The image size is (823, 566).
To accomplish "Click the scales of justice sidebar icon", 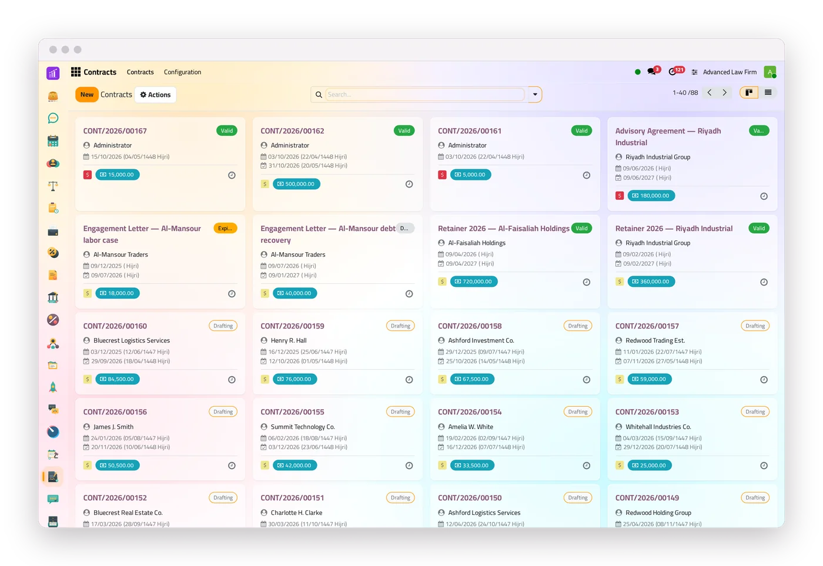I will click(53, 186).
